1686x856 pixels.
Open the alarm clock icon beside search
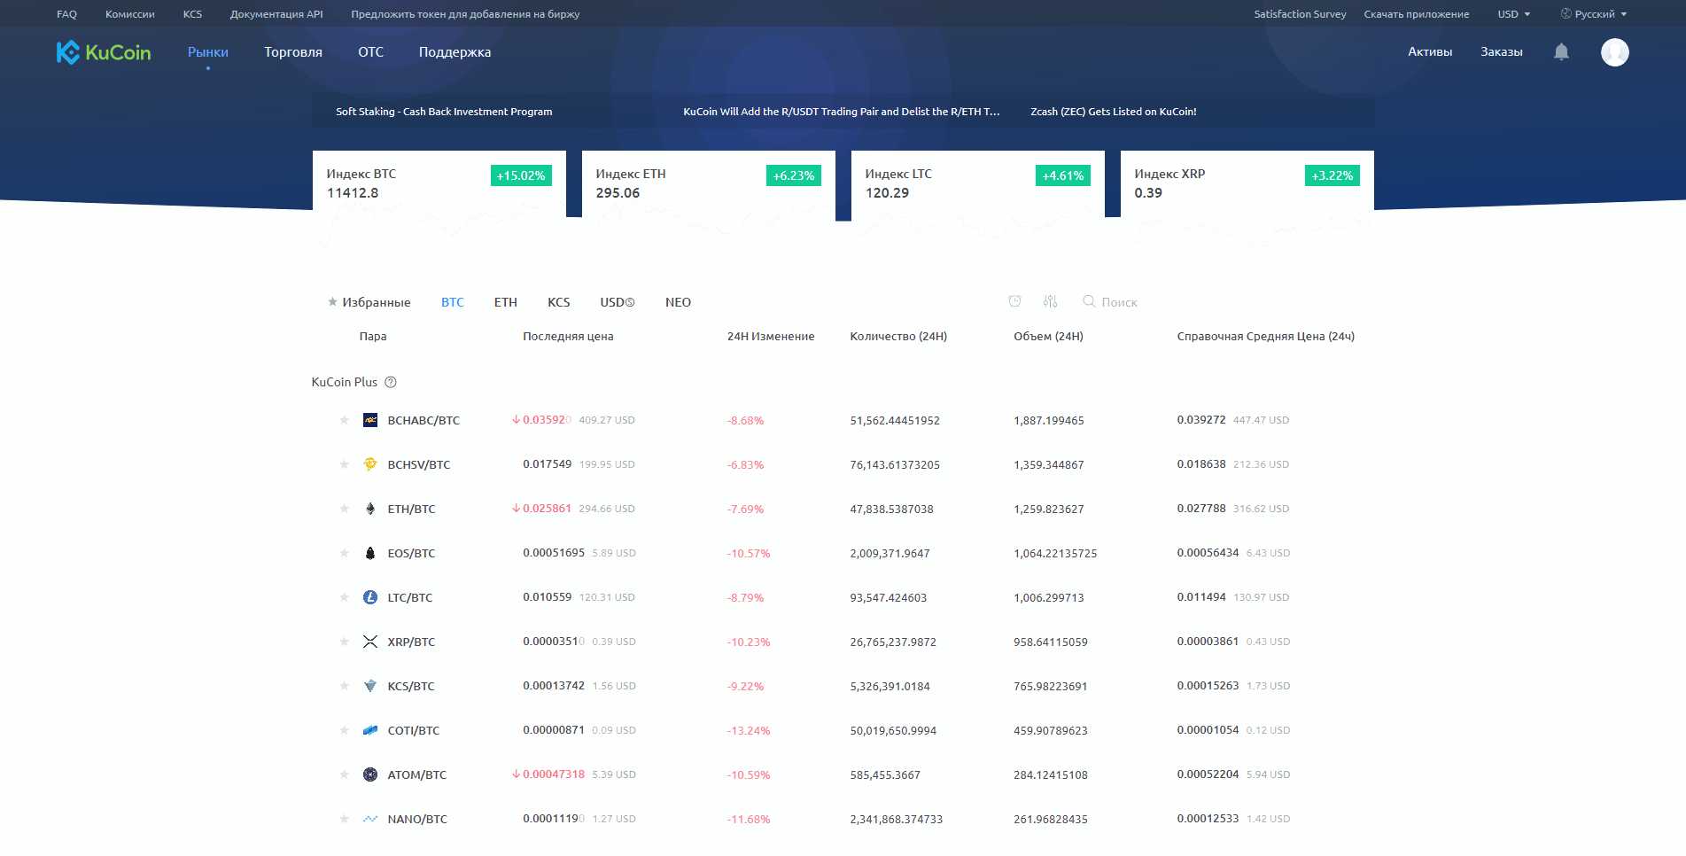point(1014,302)
